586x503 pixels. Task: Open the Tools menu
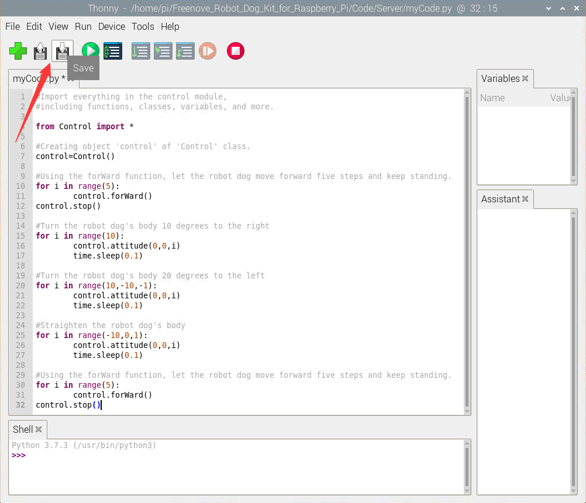pyautogui.click(x=143, y=26)
